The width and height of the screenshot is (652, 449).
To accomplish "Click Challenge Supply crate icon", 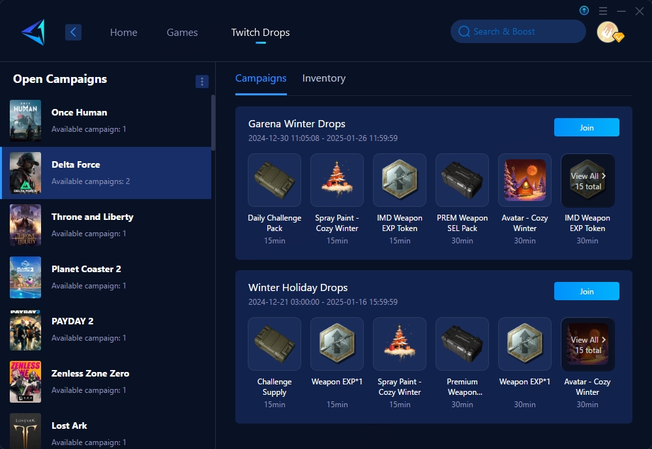I will pos(274,344).
